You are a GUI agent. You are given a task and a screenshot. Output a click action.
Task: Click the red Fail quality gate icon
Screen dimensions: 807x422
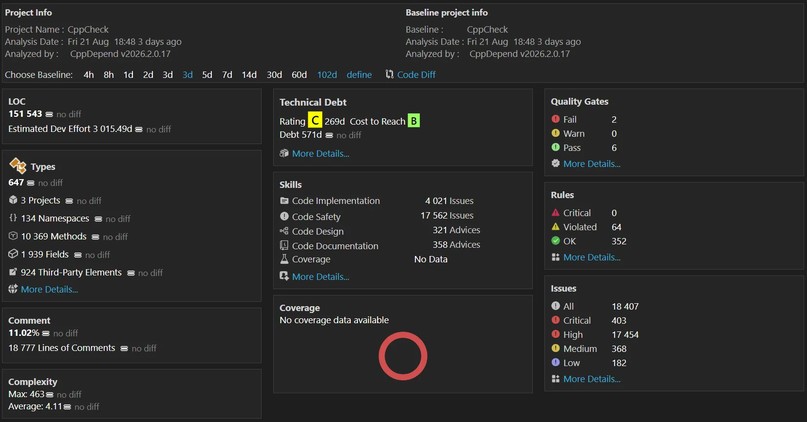click(555, 119)
